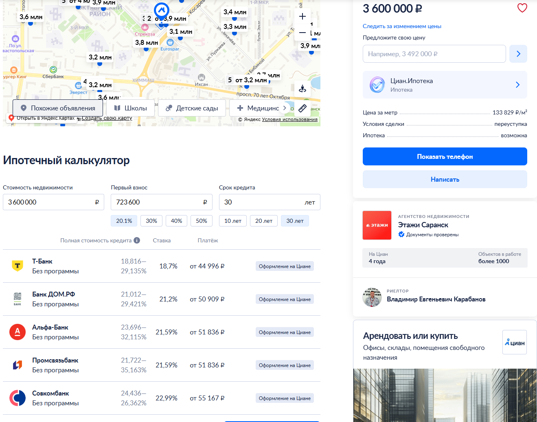
Task: Toggle the Похожие объявления map layer
Action: (x=58, y=108)
